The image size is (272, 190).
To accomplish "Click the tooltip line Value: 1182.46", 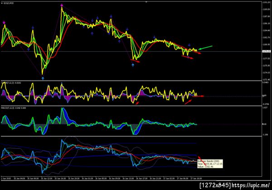I will [x=205, y=167].
